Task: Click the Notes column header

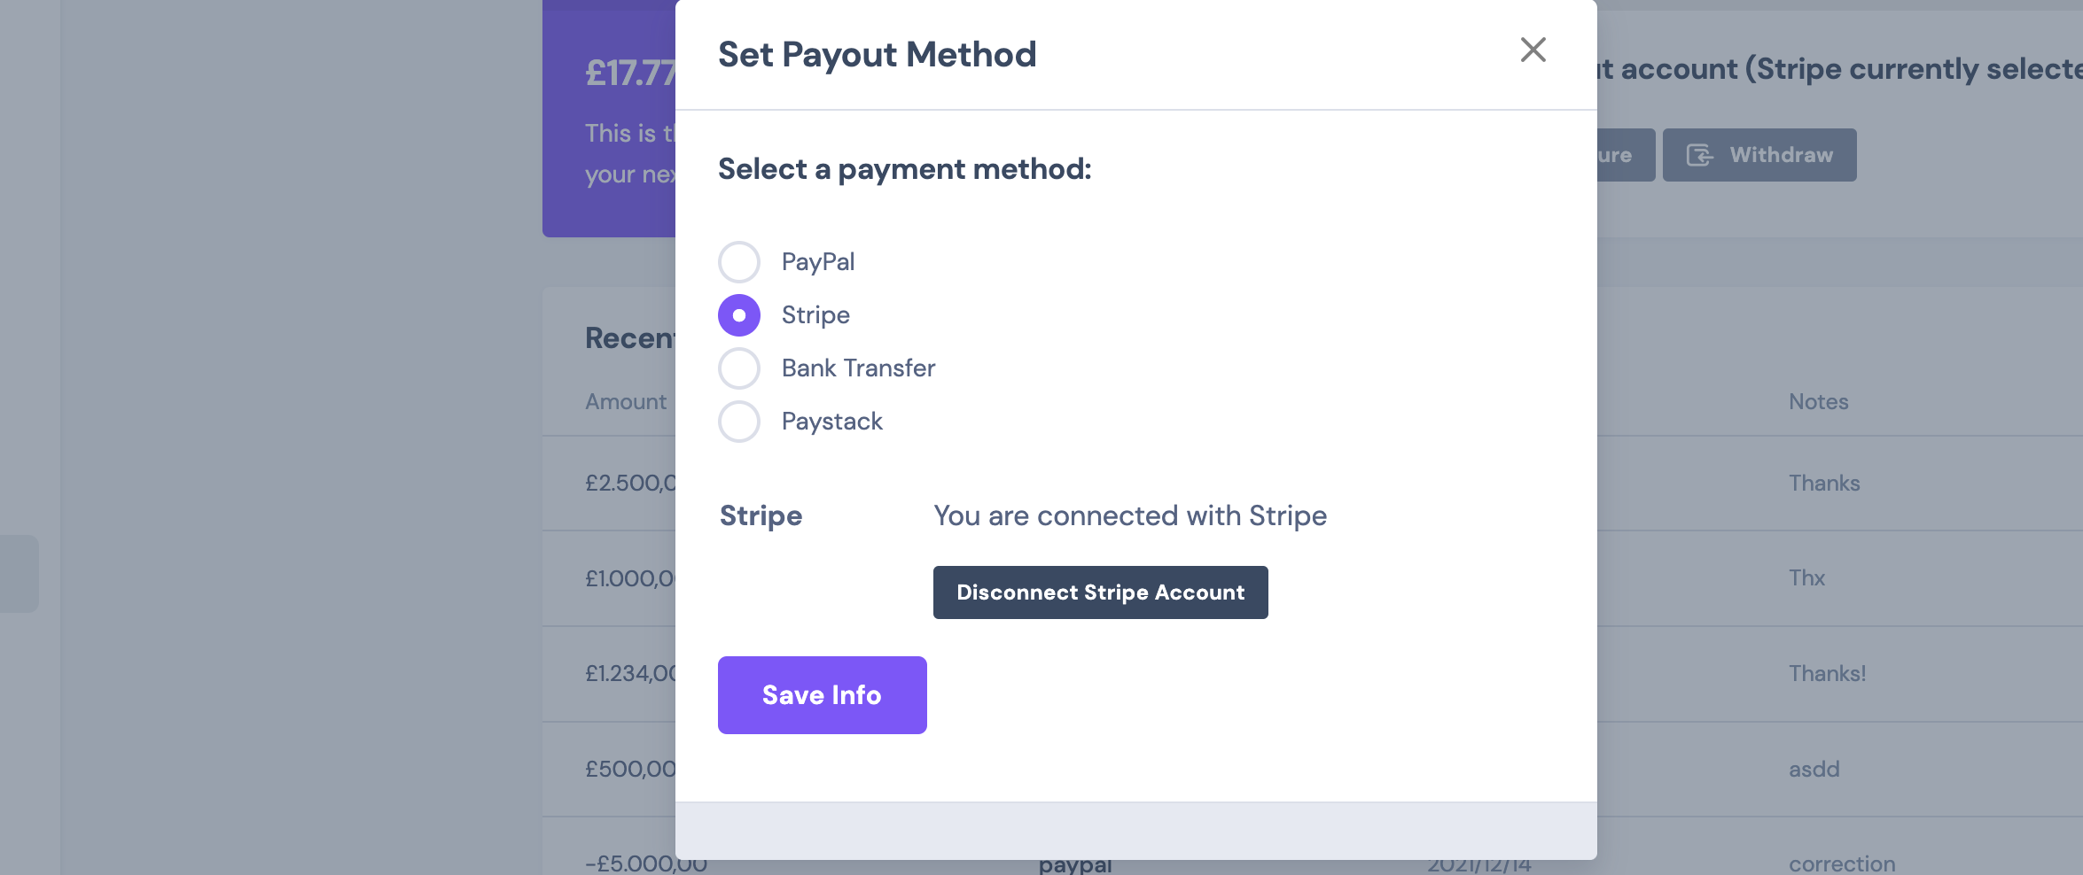Action: [x=1818, y=402]
